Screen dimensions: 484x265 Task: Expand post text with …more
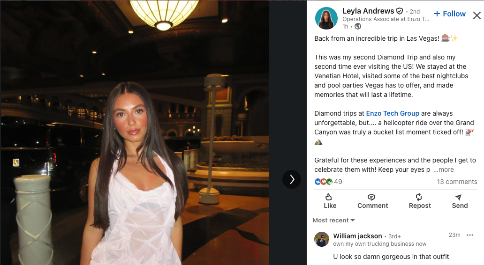444,170
